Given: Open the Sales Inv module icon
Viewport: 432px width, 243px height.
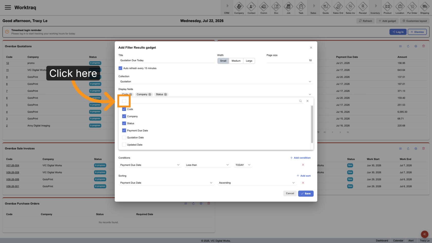Looking at the screenshot, I should 350,8.
